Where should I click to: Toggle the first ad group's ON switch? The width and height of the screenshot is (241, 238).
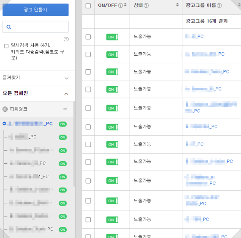click(x=112, y=37)
